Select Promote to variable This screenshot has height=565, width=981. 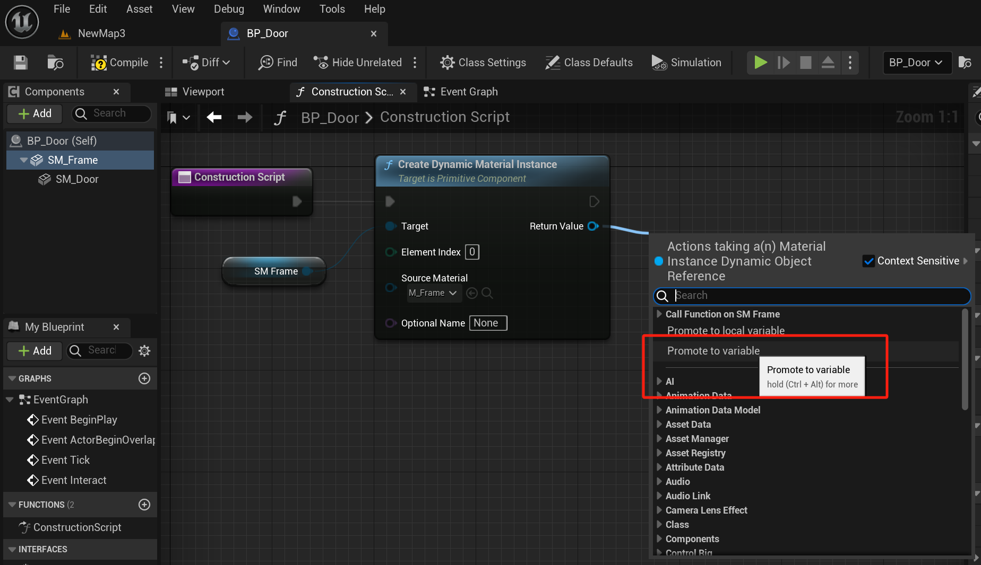pyautogui.click(x=713, y=351)
